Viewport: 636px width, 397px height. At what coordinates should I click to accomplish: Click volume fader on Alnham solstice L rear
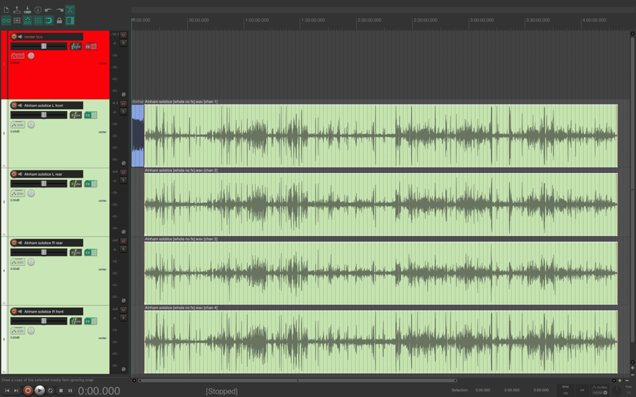pos(43,184)
